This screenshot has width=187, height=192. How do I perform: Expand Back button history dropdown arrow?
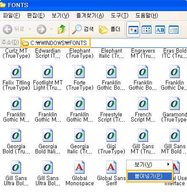(30, 29)
